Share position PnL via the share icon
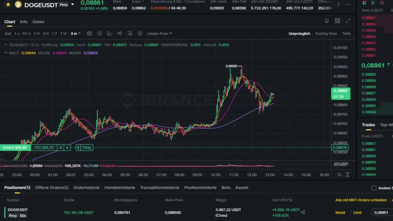The height and width of the screenshot is (221, 393). 303,212
